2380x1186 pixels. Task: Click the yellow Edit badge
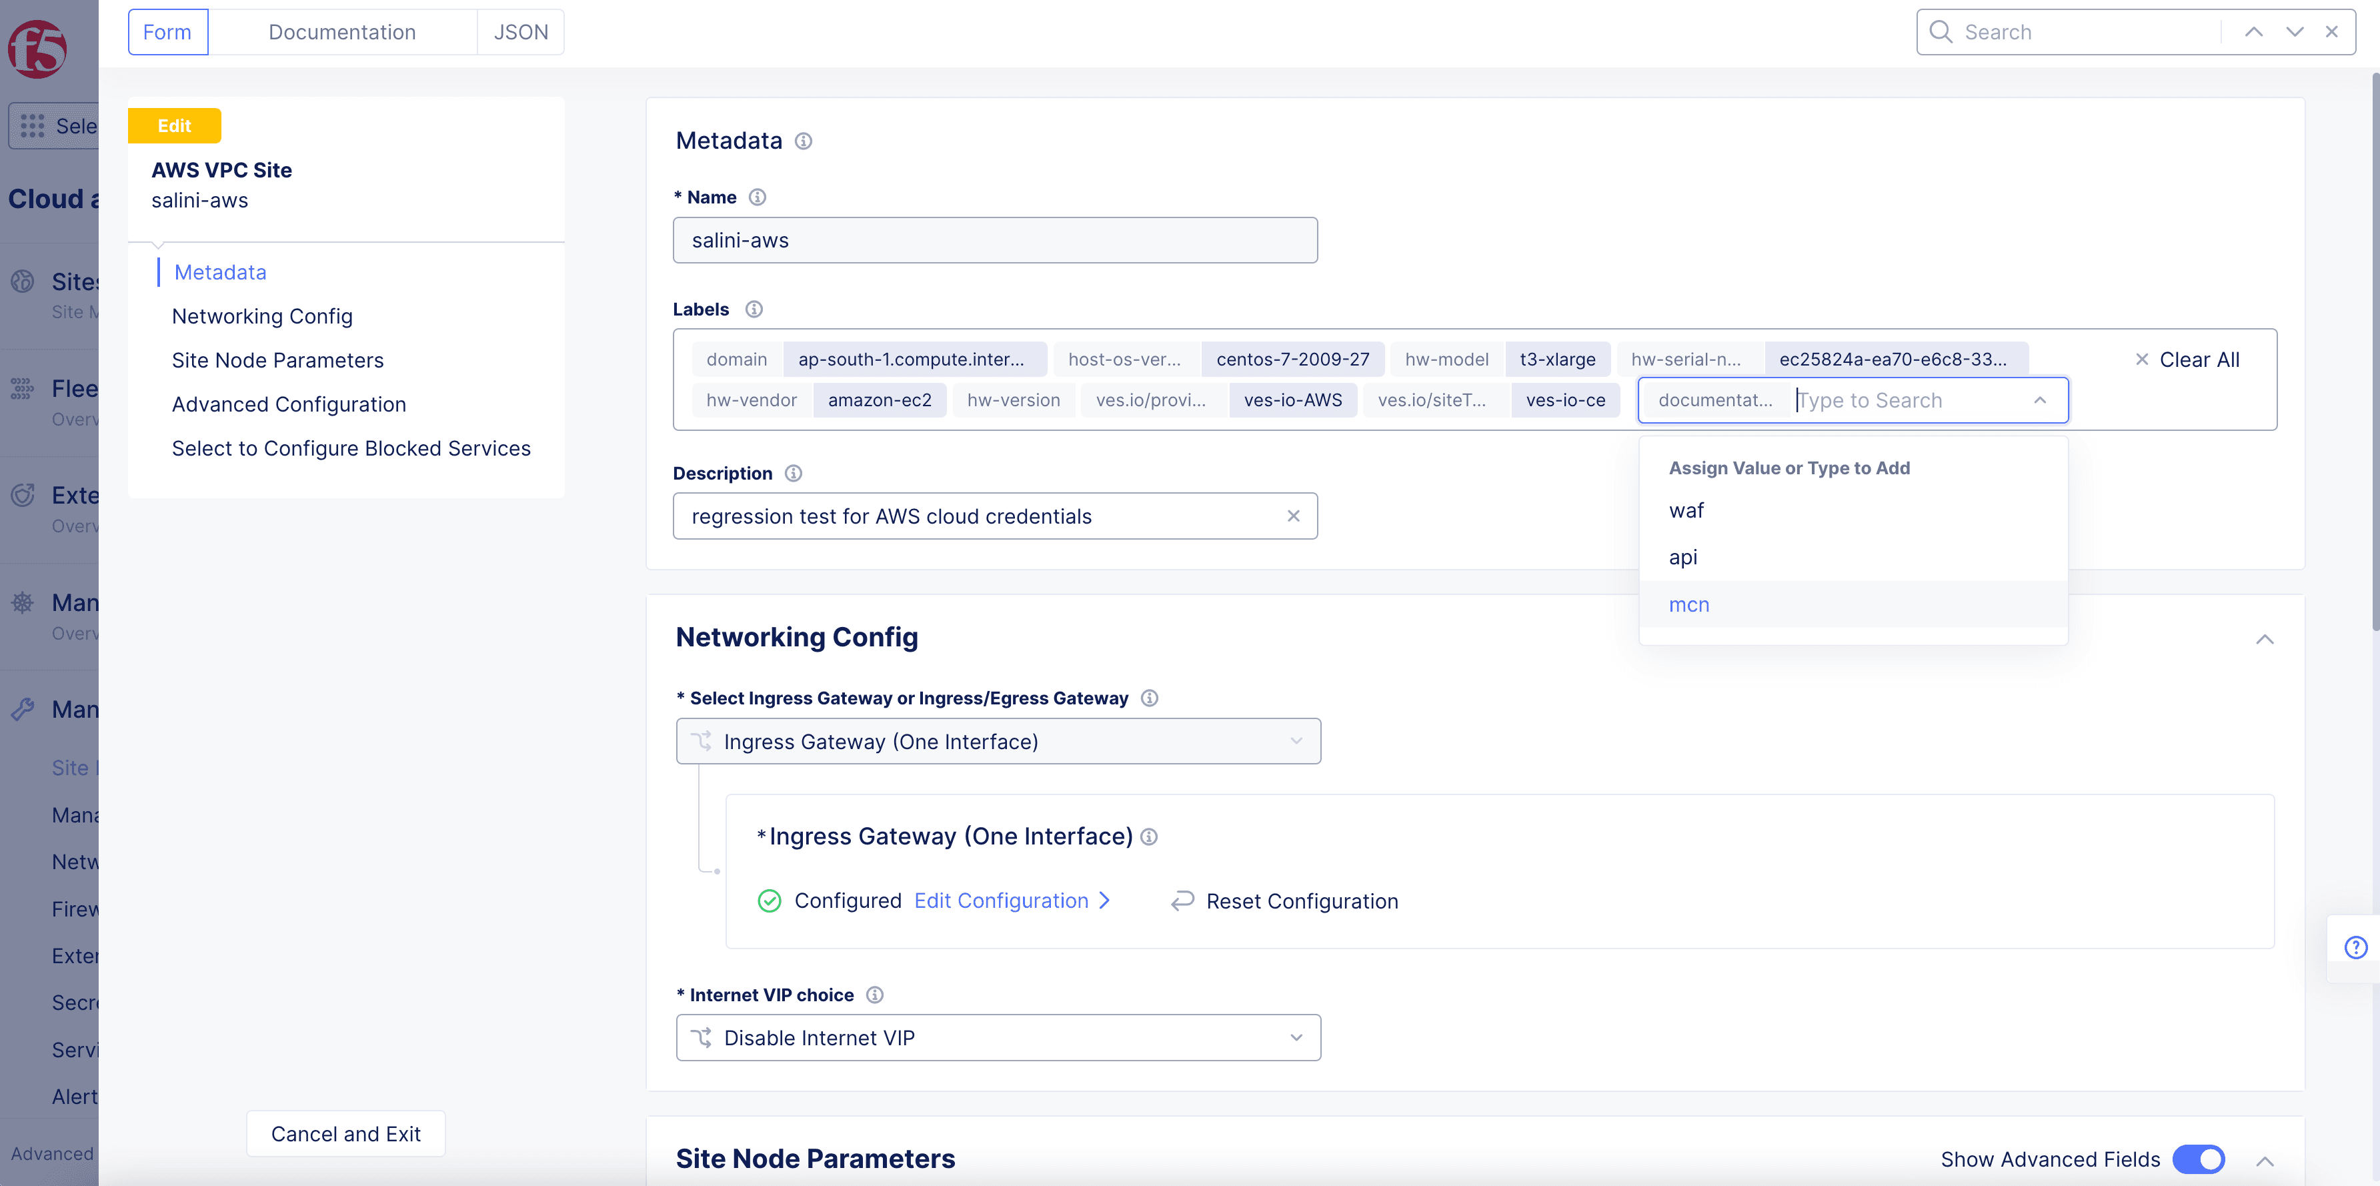tap(175, 125)
